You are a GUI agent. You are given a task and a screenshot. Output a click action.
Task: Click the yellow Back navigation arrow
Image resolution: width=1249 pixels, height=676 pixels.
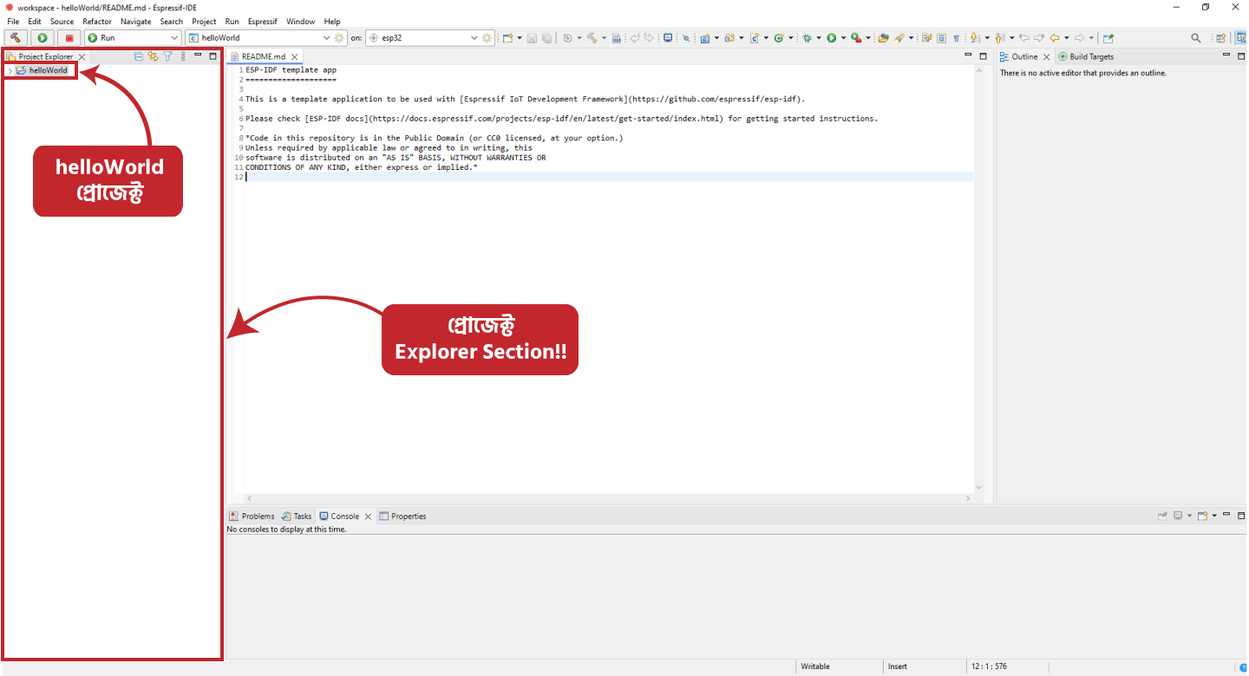click(x=1055, y=38)
